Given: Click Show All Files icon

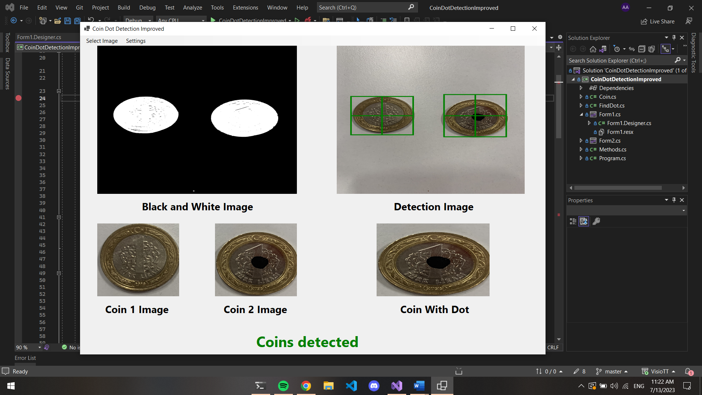Looking at the screenshot, I should click(x=652, y=49).
